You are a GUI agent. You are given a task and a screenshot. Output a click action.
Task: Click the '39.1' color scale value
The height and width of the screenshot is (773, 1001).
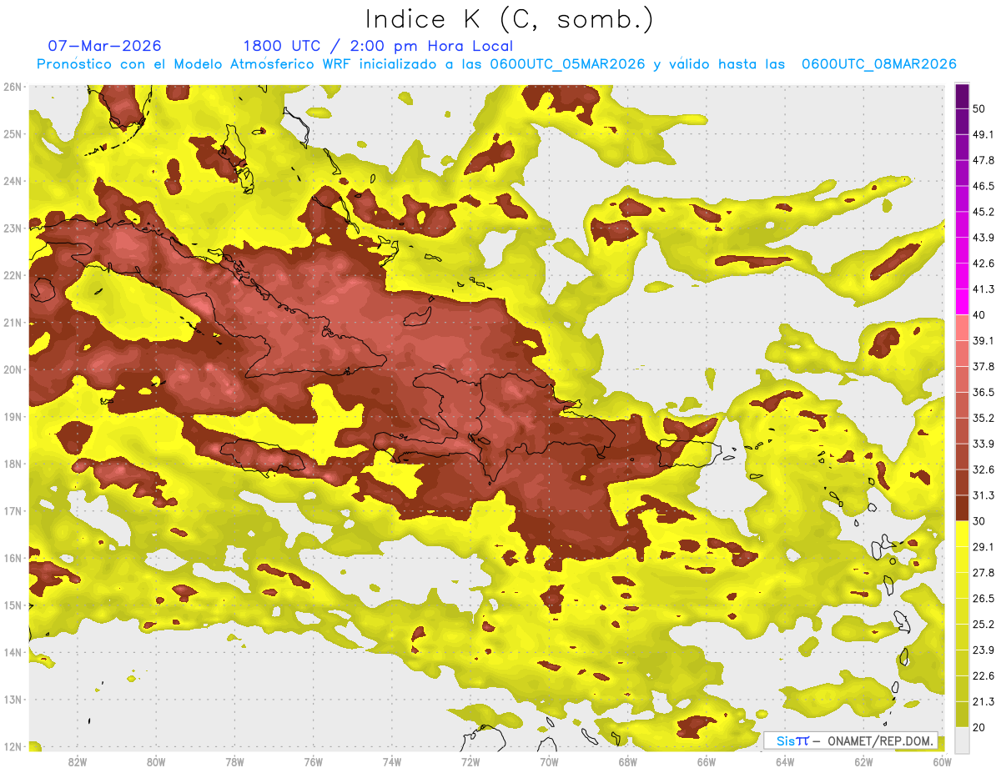click(983, 341)
